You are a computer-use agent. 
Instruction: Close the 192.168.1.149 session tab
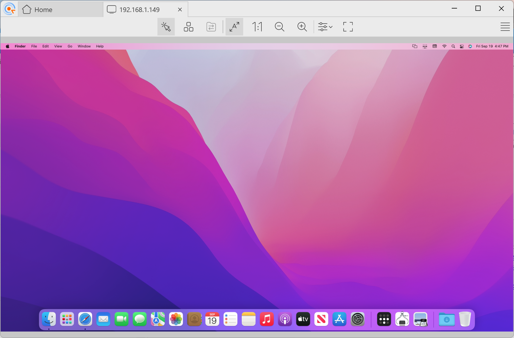pos(180,9)
